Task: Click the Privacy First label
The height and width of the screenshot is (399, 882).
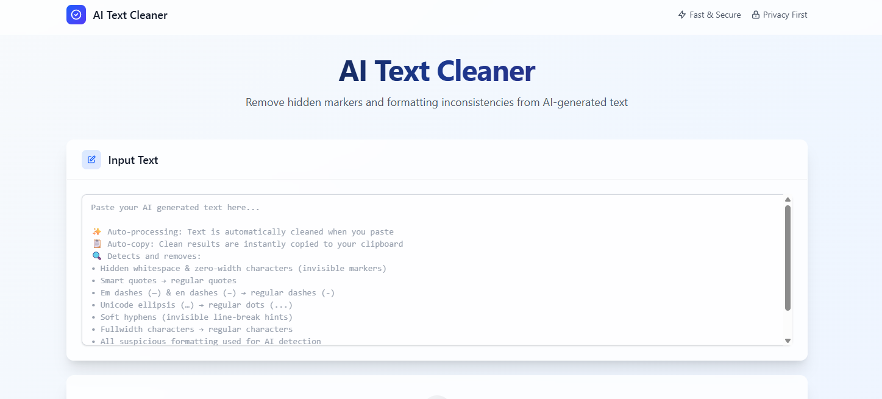Action: click(x=785, y=15)
